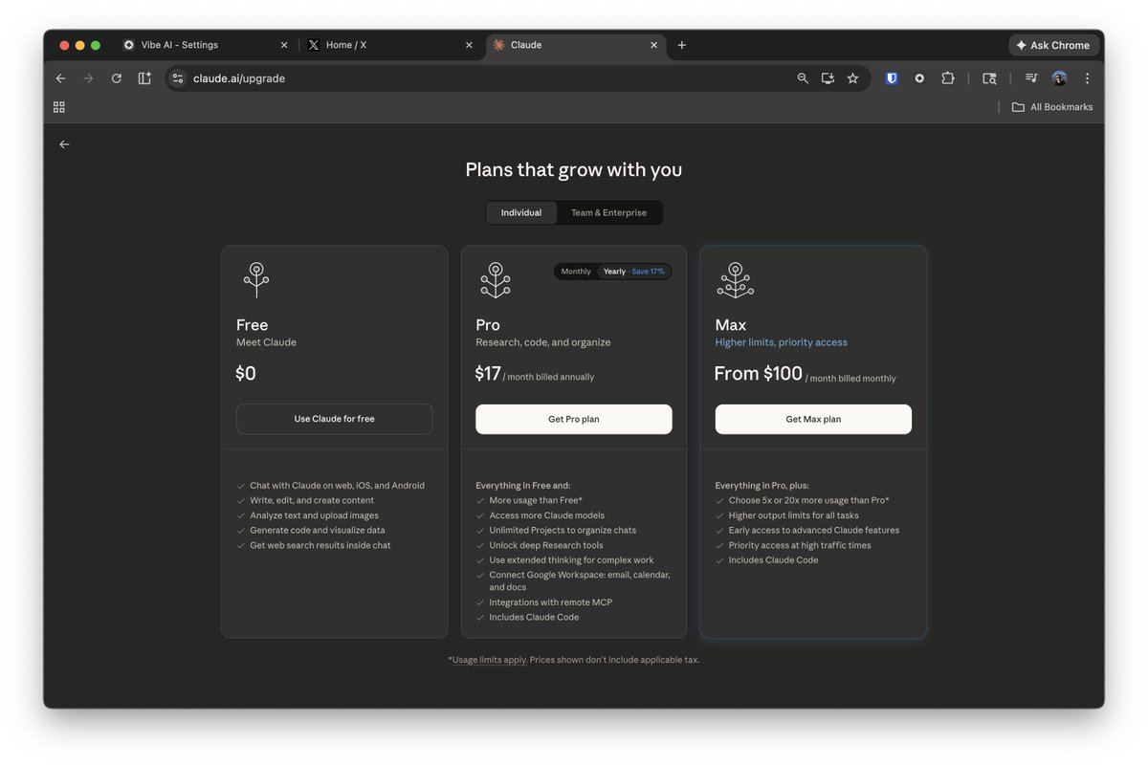Click Integrations with remote MCP line
The width and height of the screenshot is (1148, 766).
click(550, 602)
